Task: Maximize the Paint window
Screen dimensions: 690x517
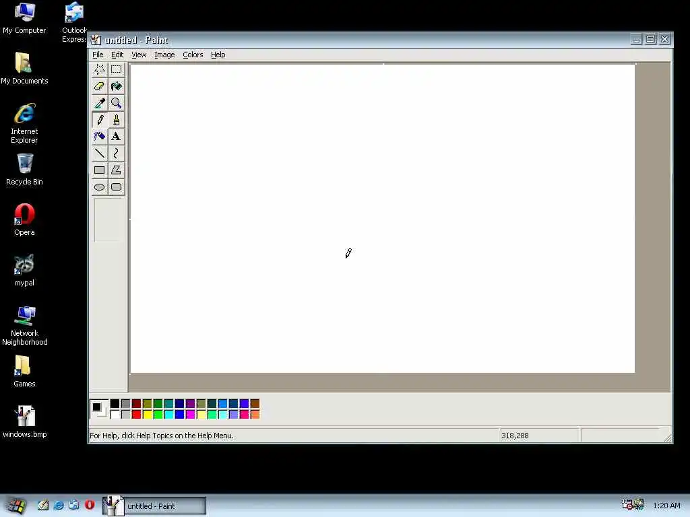Action: (x=650, y=39)
